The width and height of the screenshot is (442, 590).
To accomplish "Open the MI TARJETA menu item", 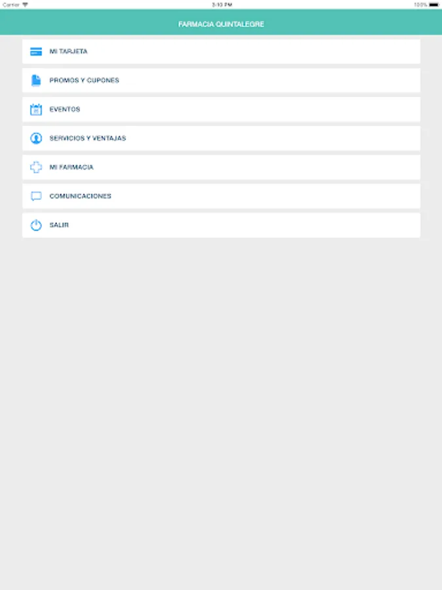I will click(x=221, y=52).
